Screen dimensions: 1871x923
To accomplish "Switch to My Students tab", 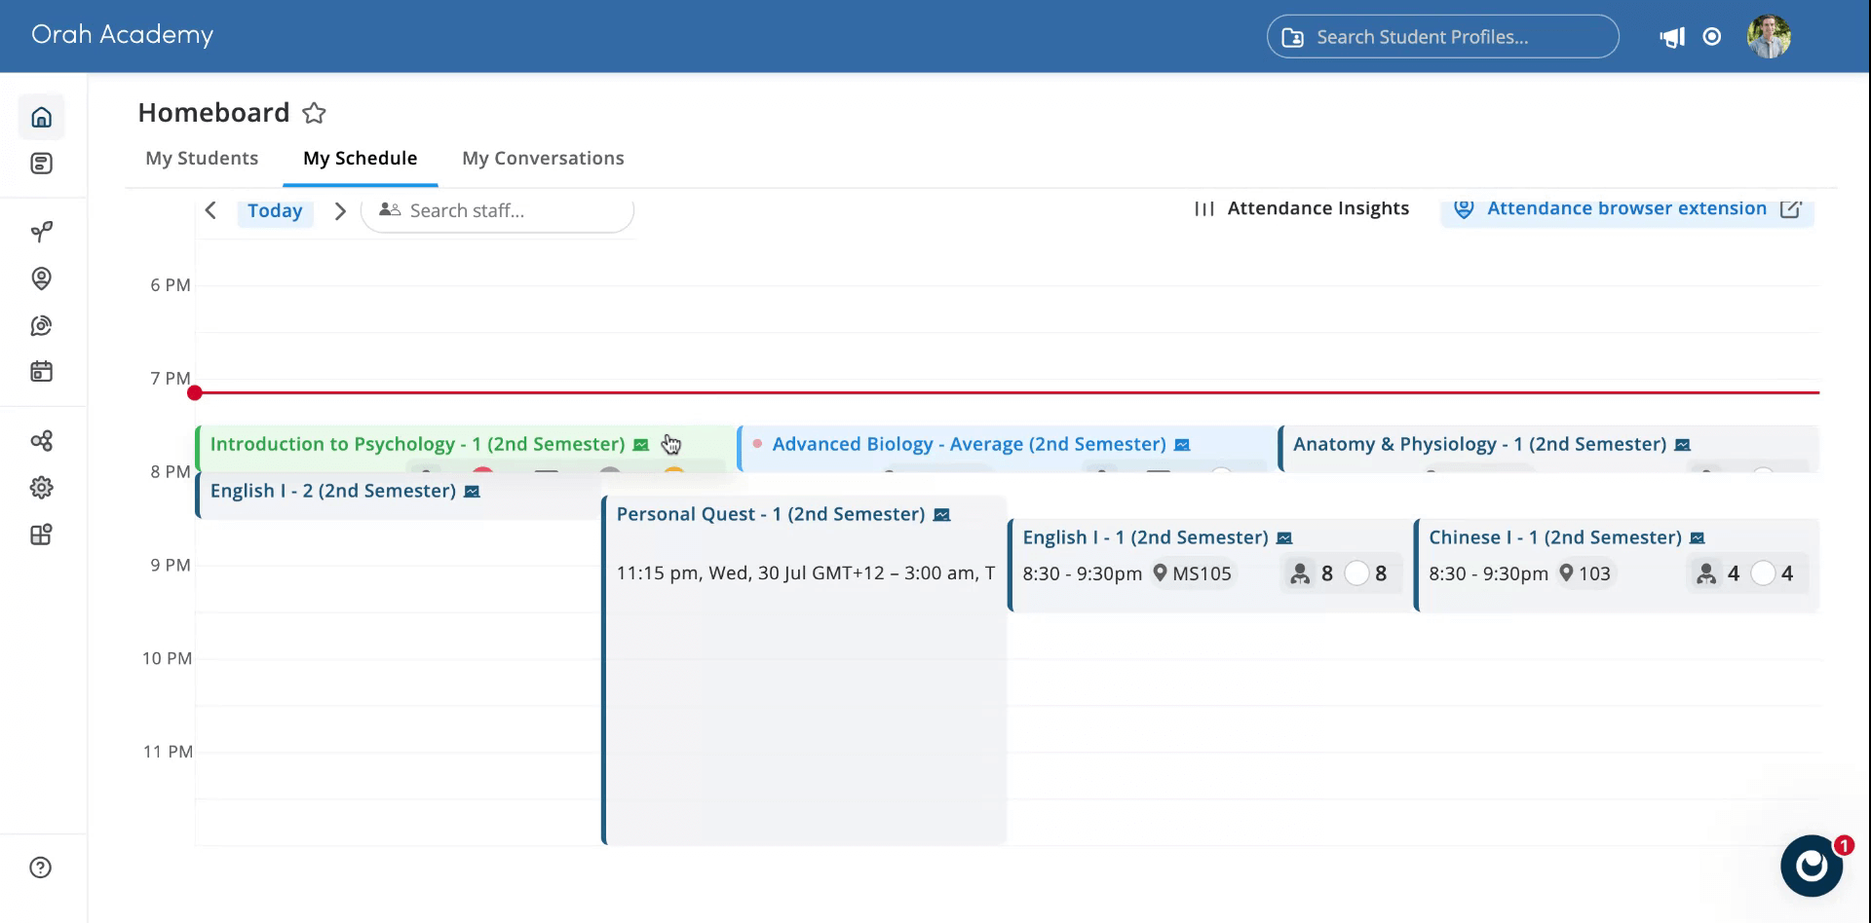I will 202,158.
